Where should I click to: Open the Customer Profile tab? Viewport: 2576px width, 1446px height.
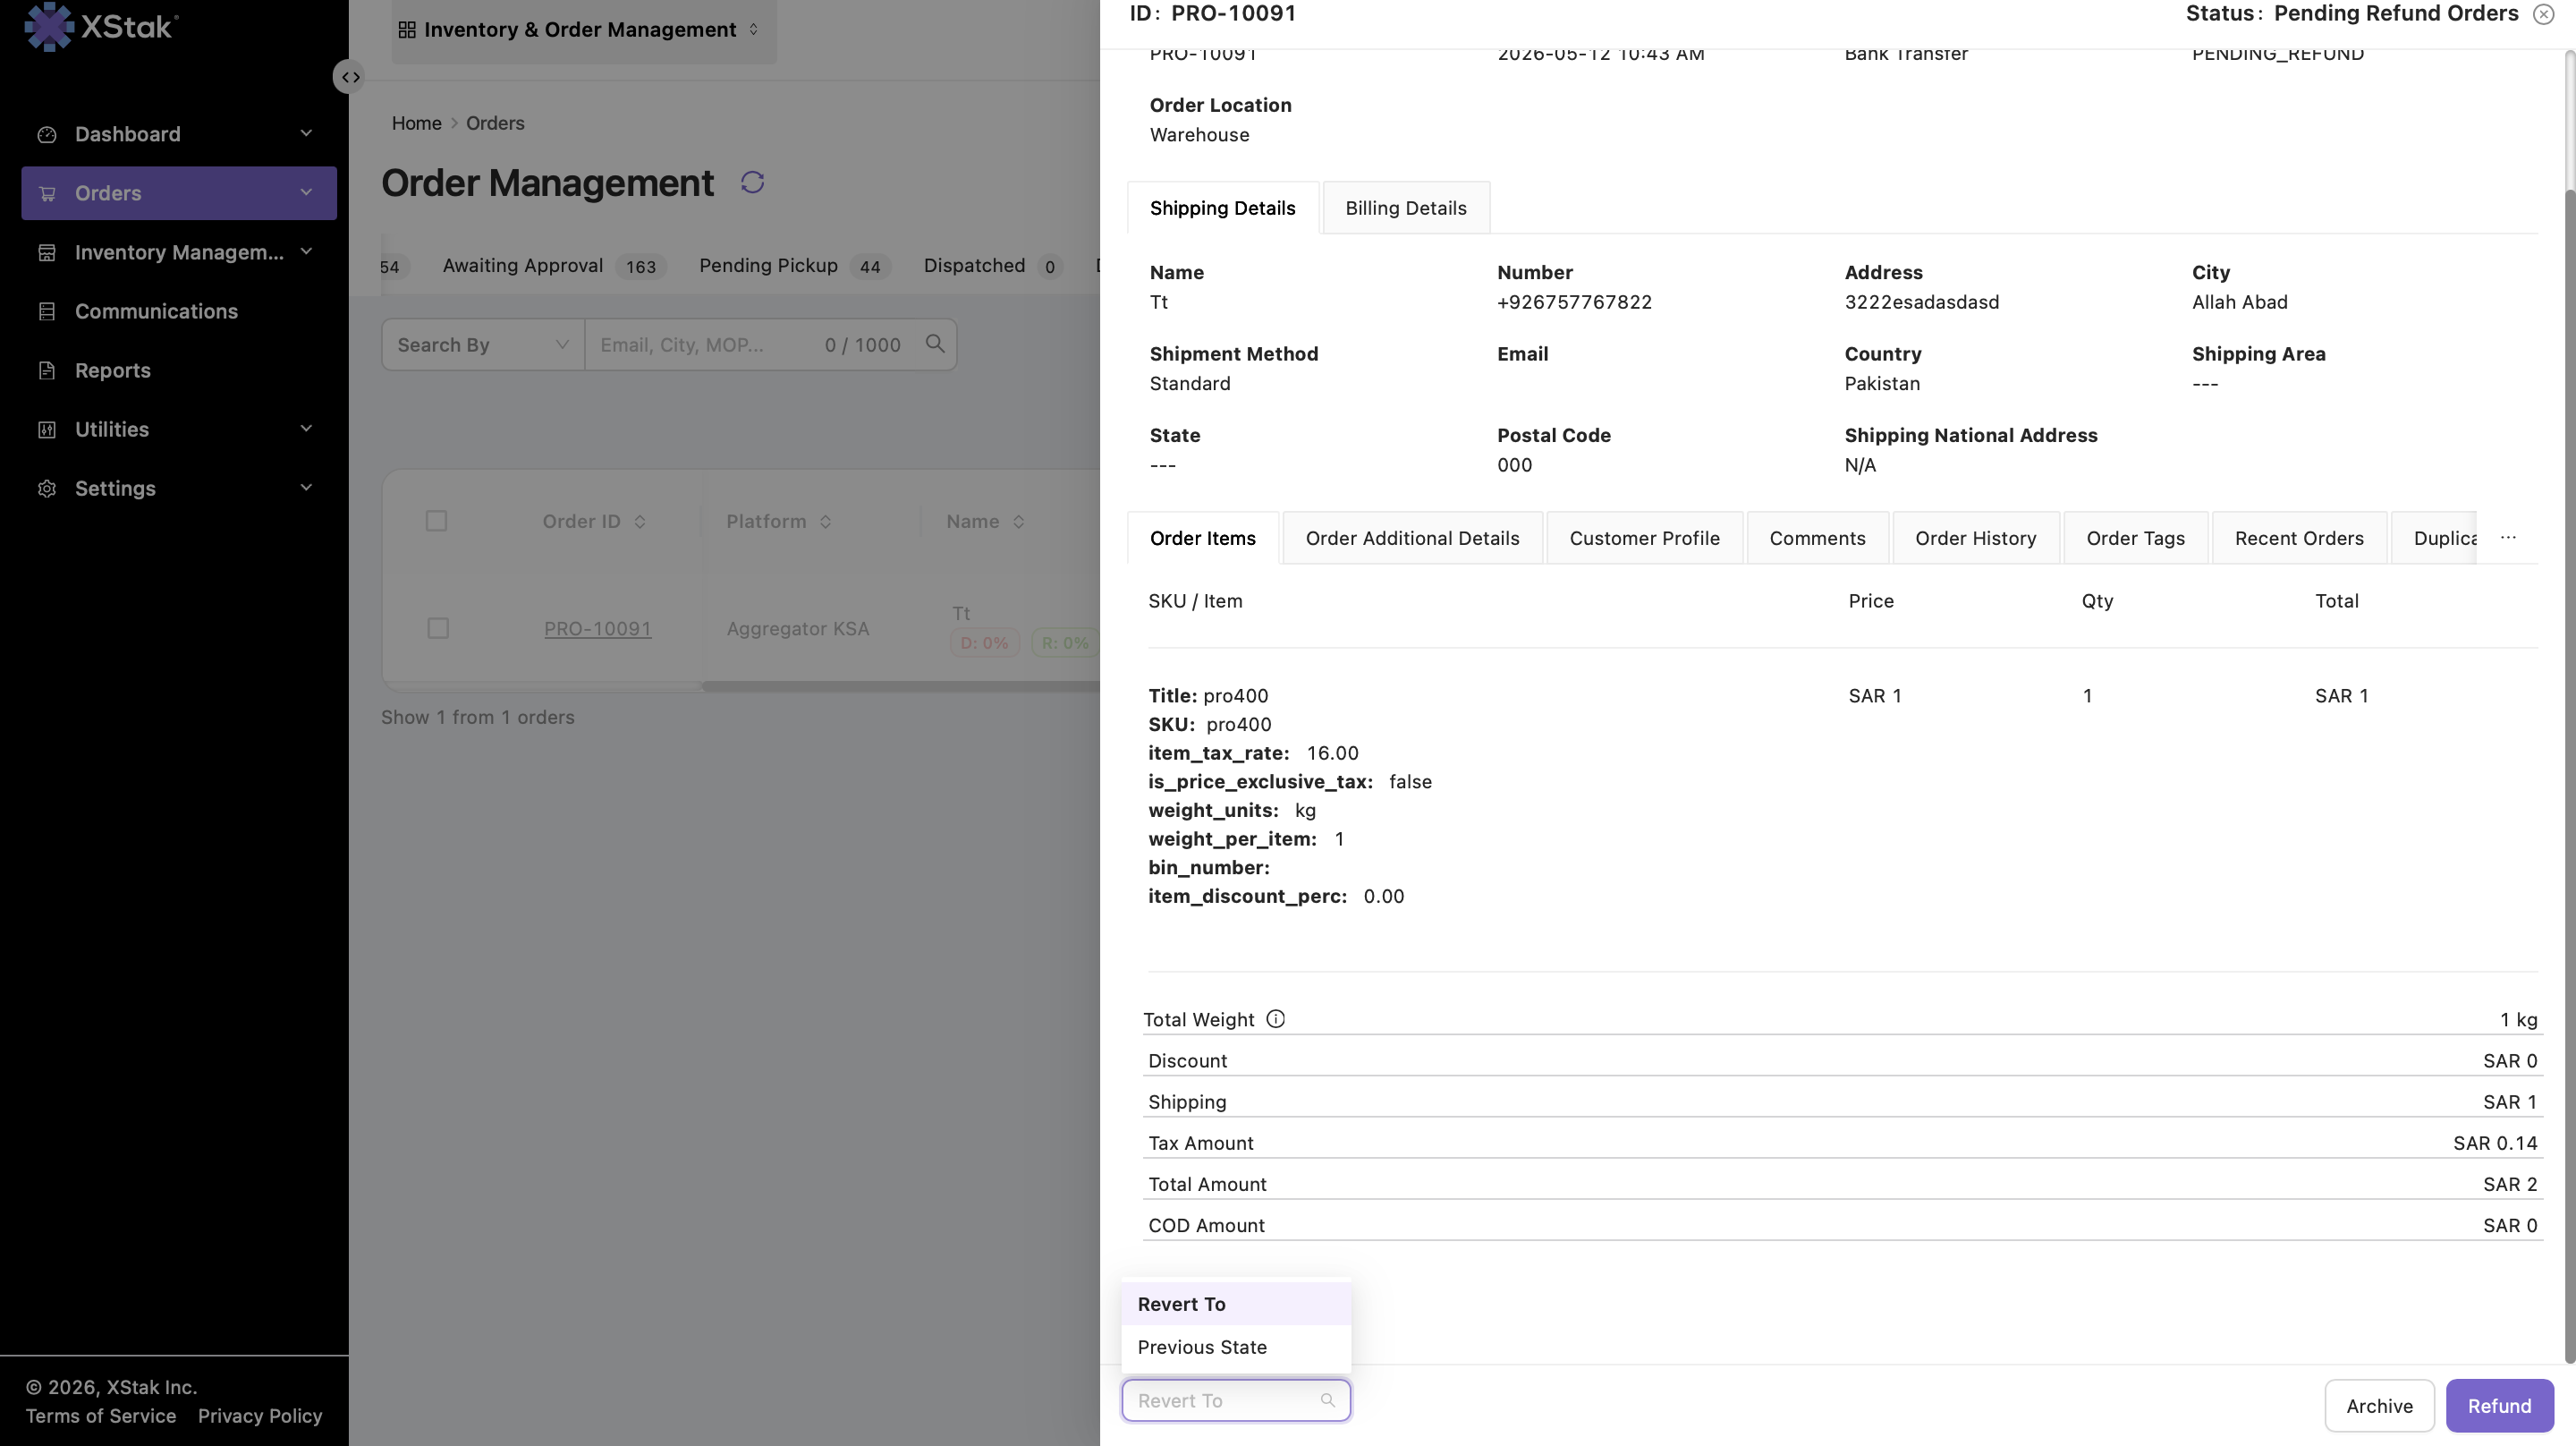(1644, 539)
